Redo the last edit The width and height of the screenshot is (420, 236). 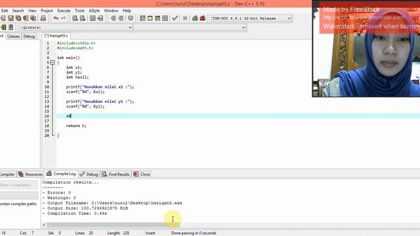pyautogui.click(x=63, y=18)
